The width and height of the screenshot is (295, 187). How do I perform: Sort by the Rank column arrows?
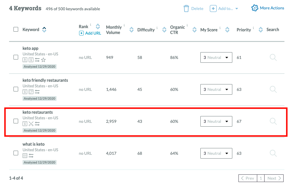[x=98, y=26]
